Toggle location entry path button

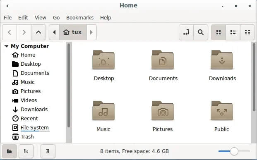click(186, 32)
